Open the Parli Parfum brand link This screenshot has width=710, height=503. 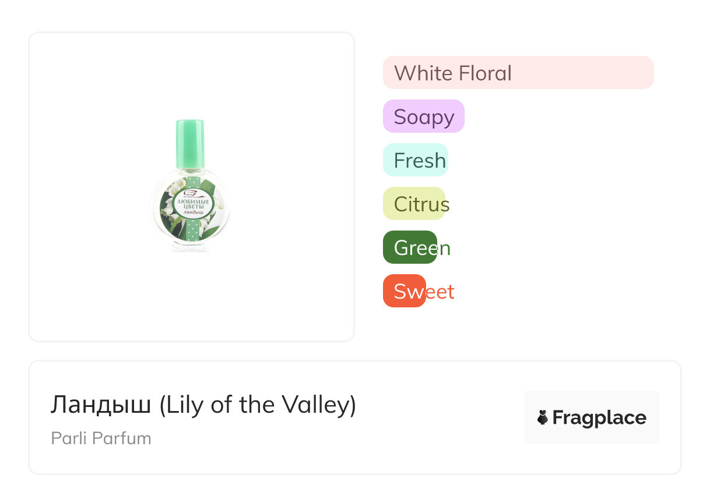coord(101,438)
